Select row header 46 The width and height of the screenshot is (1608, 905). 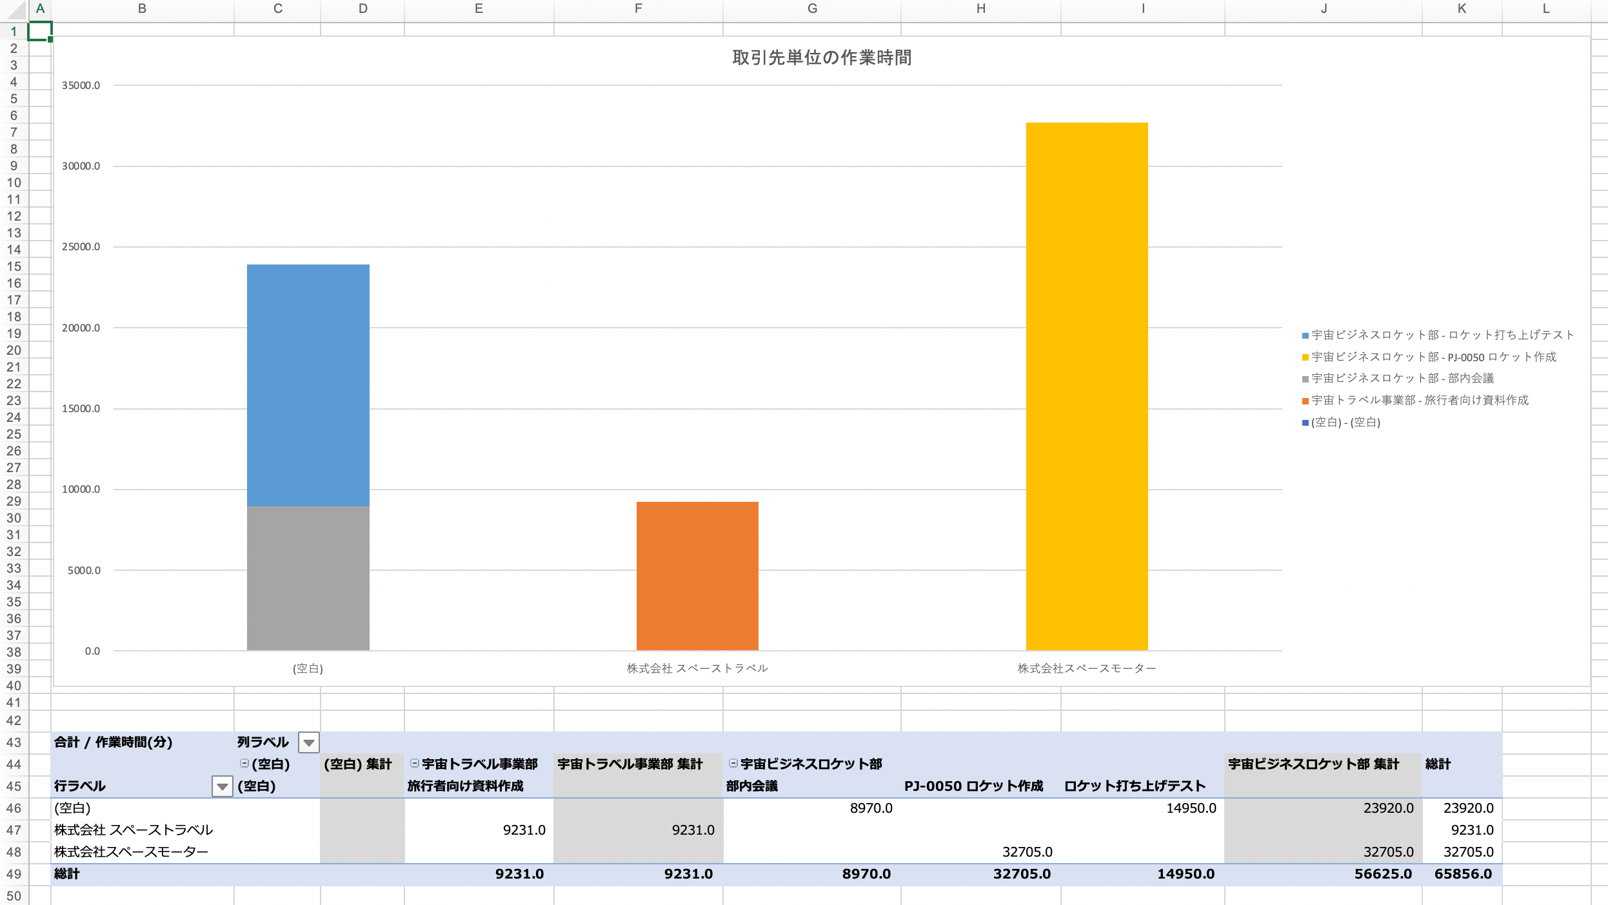14,808
